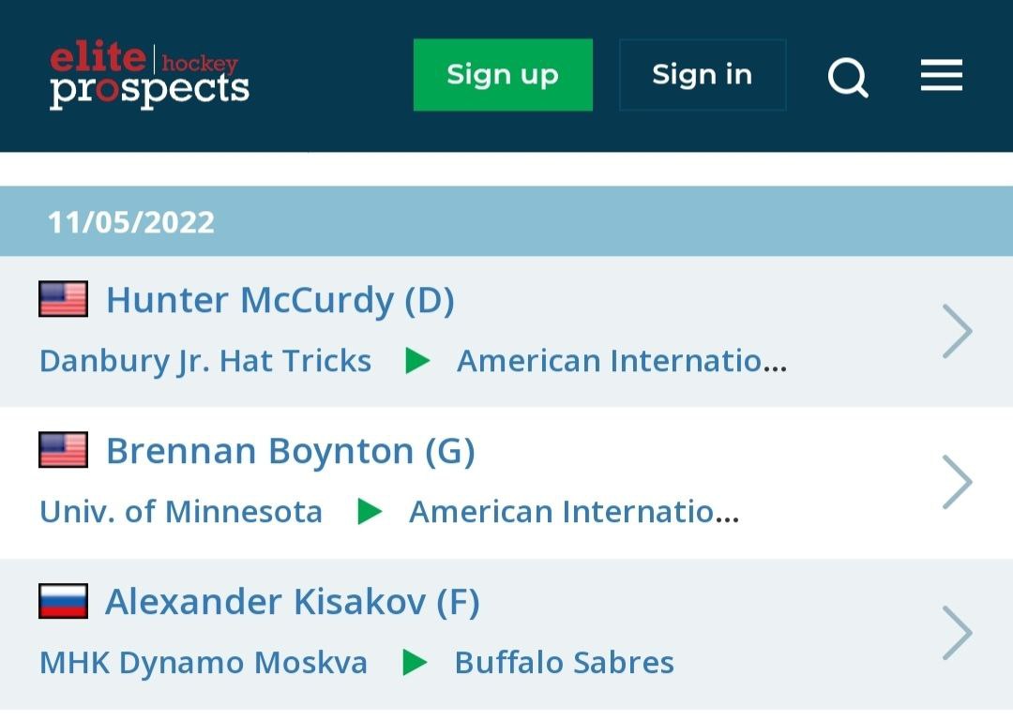This screenshot has width=1013, height=720.
Task: Open Danbury Jr. Hat Tricks team link
Action: point(205,362)
